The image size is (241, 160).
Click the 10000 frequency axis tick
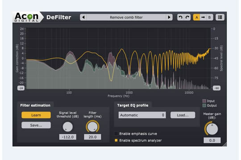point(189,92)
